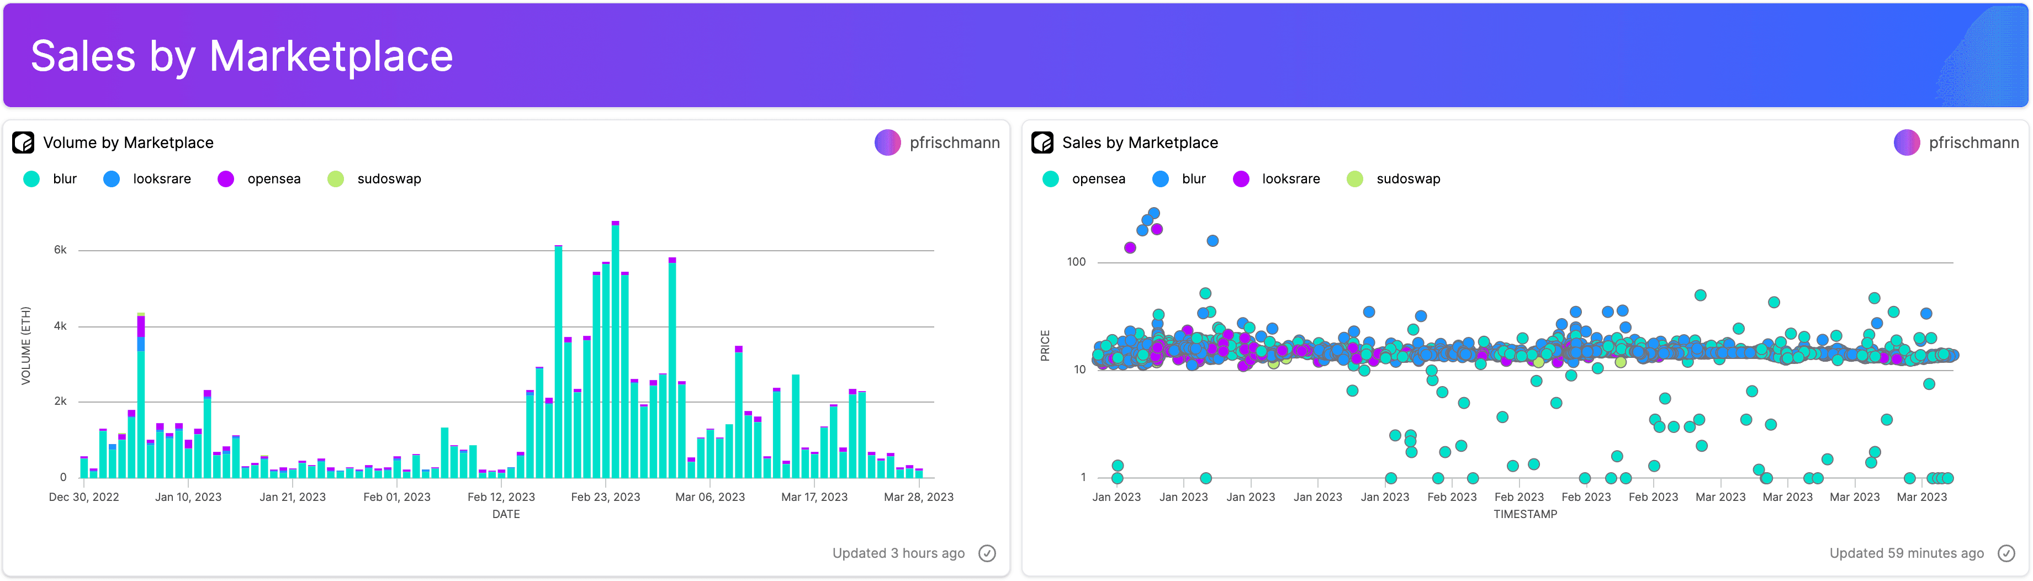Click the Volume by Marketplace chart logo icon
This screenshot has height=581, width=2033.
[x=23, y=143]
